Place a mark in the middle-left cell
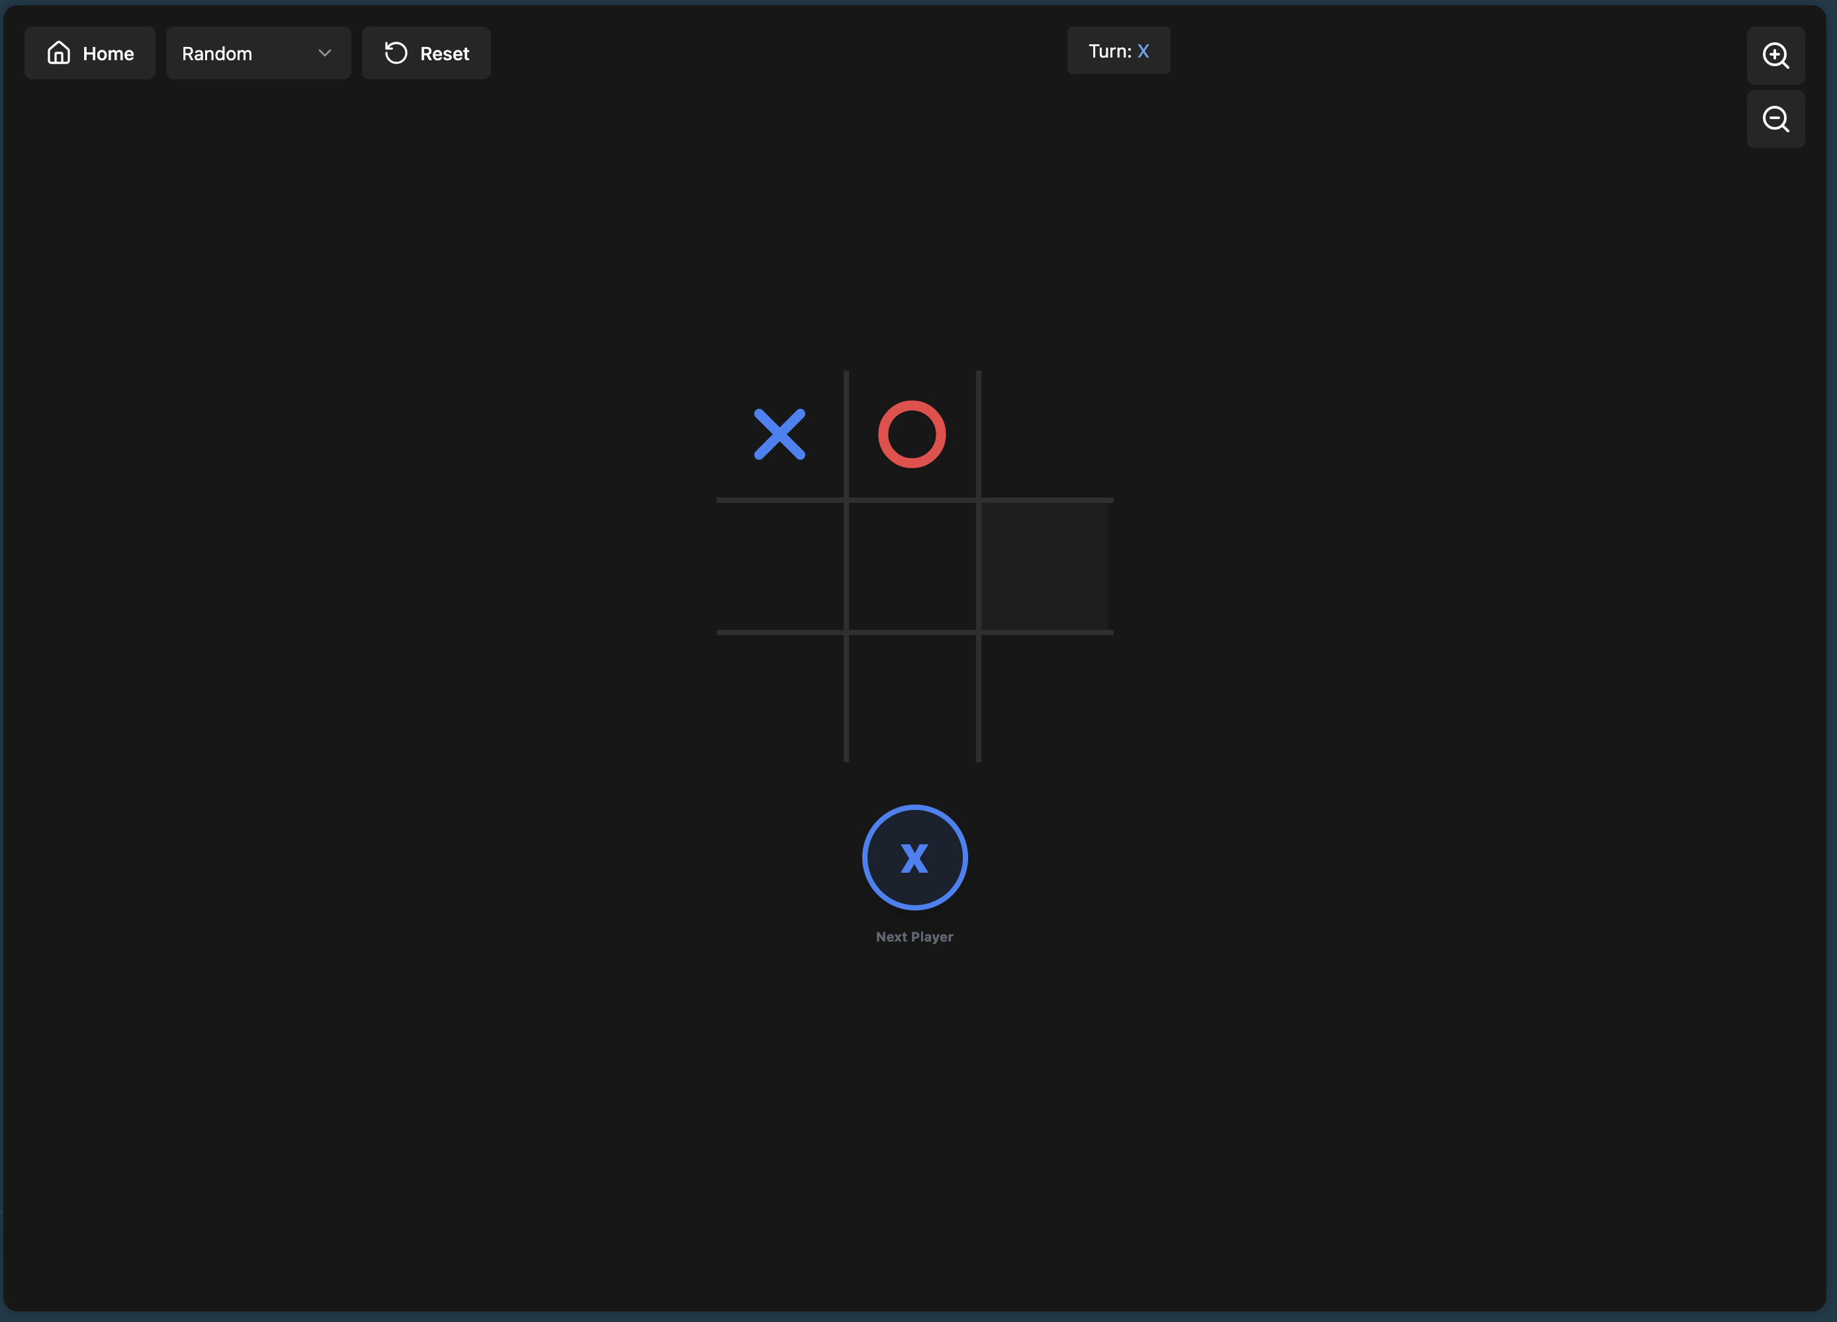1837x1322 pixels. point(779,566)
